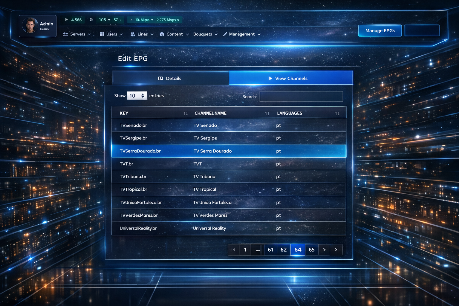Viewport: 459px width, 306px height.
Task: Click the Details tab card icon
Action: [160, 78]
